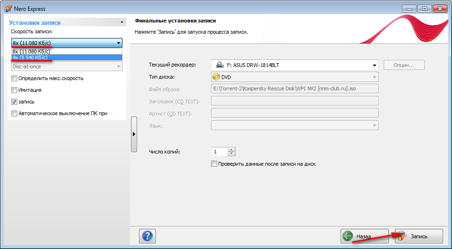Click the Запись burn button
The height and width of the screenshot is (249, 452).
click(x=419, y=236)
